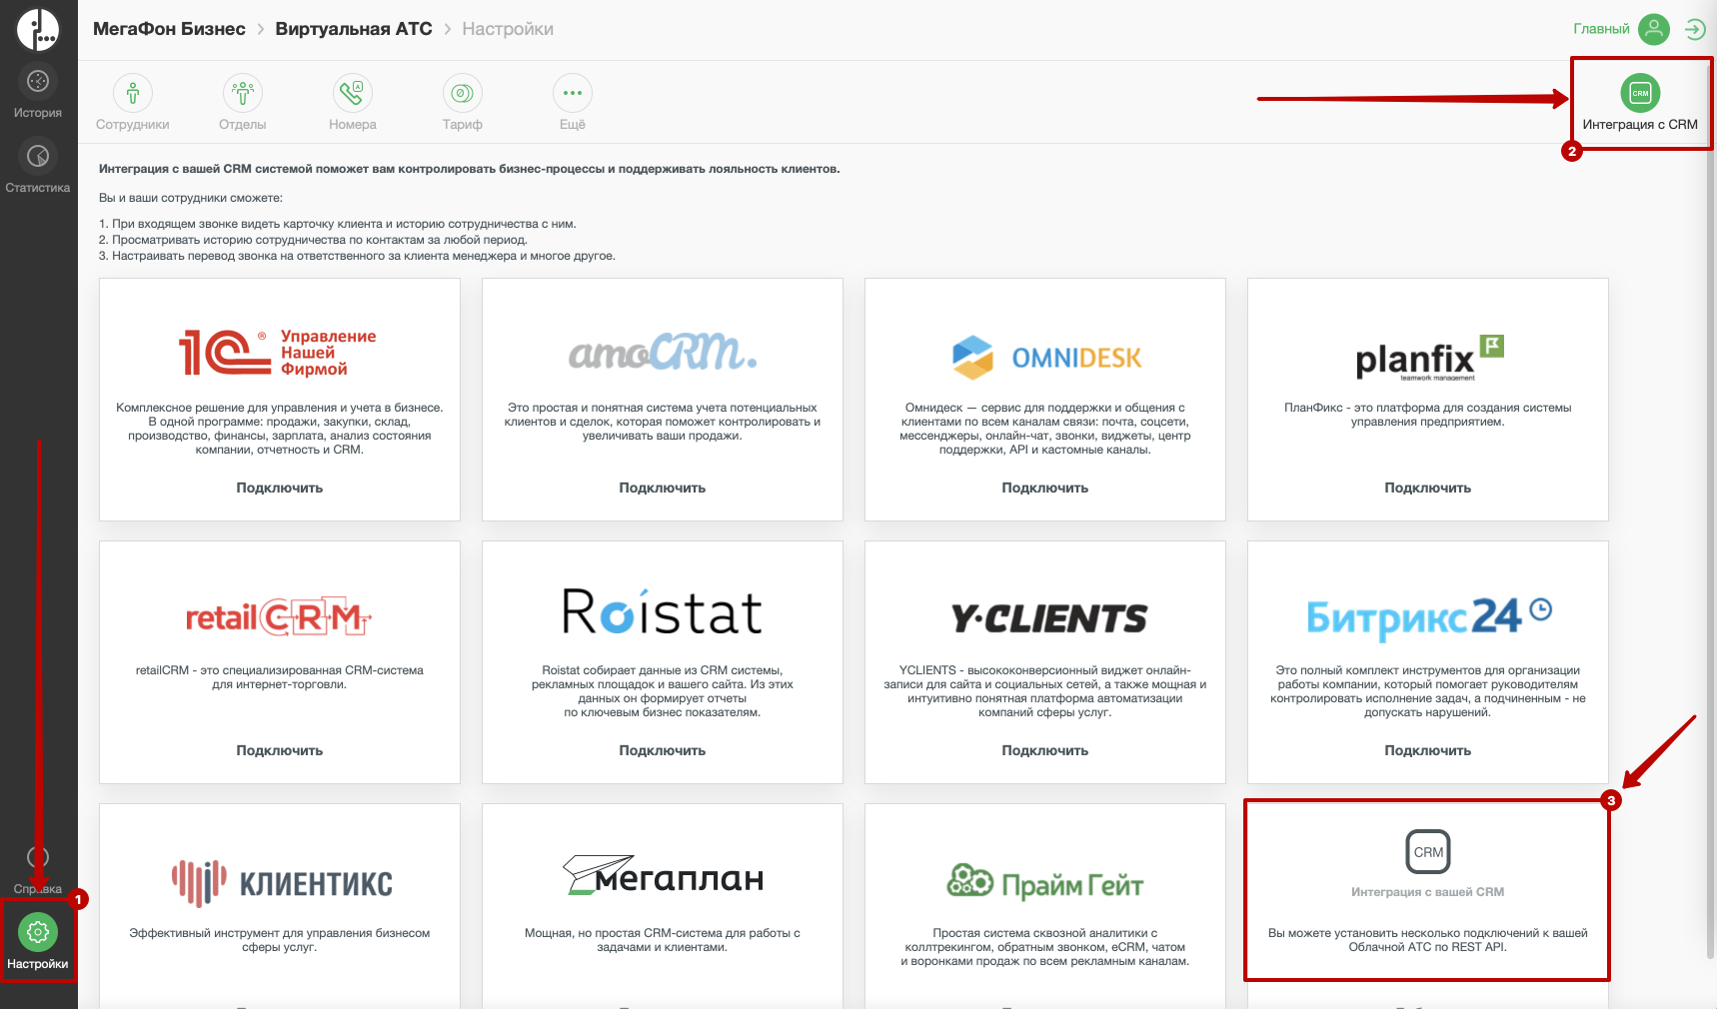Screen dimensions: 1717x1009
Task: Select Интеграция с CRM icon
Action: coord(1640,93)
